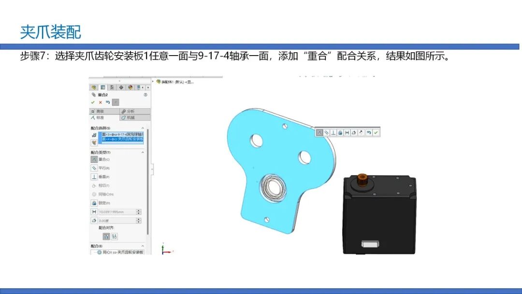Select the highlighted 夹爪齿轮安装板 face entry
This screenshot has width=522, height=294.
[122, 139]
